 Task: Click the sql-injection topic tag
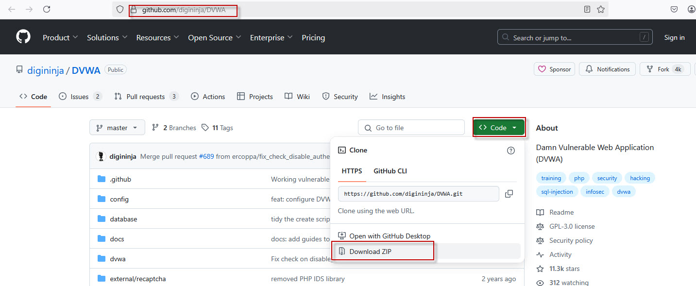tap(557, 192)
